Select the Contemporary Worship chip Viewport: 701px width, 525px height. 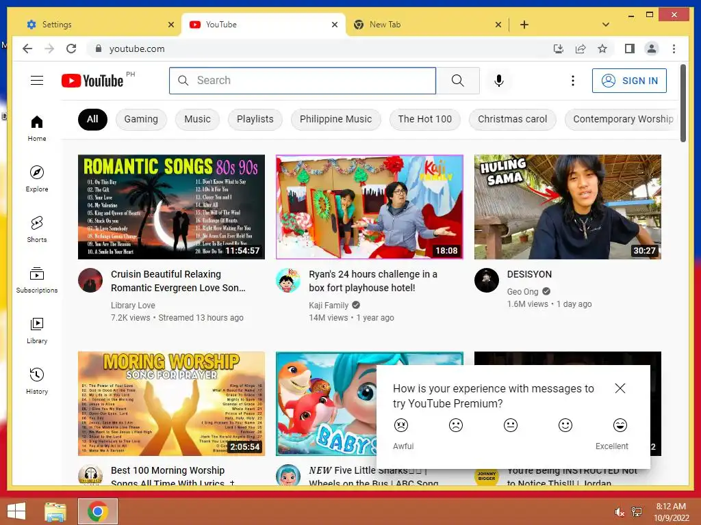622,119
